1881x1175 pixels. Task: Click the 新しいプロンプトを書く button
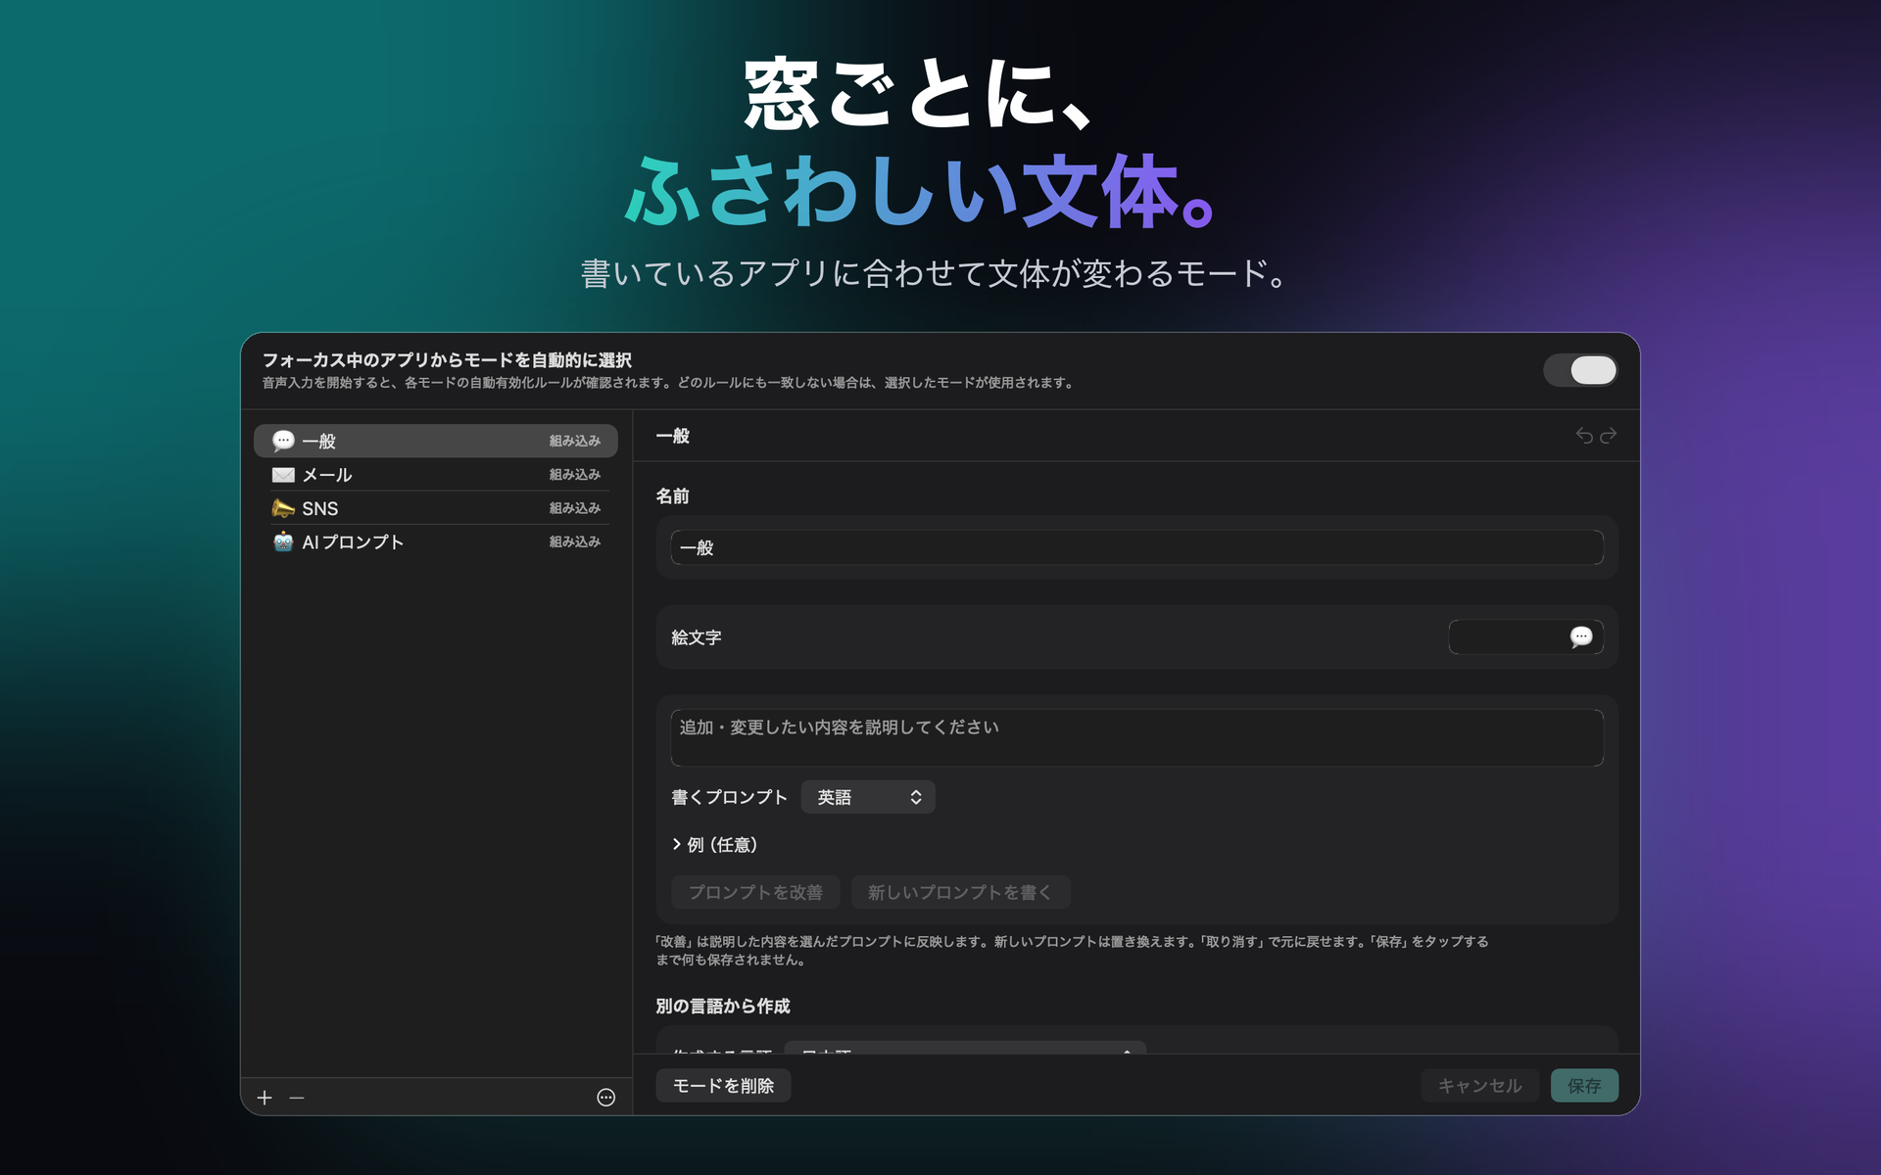click(960, 892)
